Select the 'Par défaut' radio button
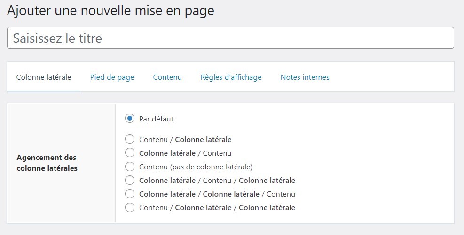The width and height of the screenshot is (464, 235). [130, 119]
